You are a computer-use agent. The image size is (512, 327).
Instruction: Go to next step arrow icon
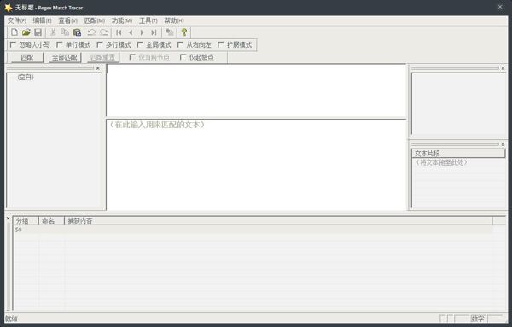coord(142,32)
